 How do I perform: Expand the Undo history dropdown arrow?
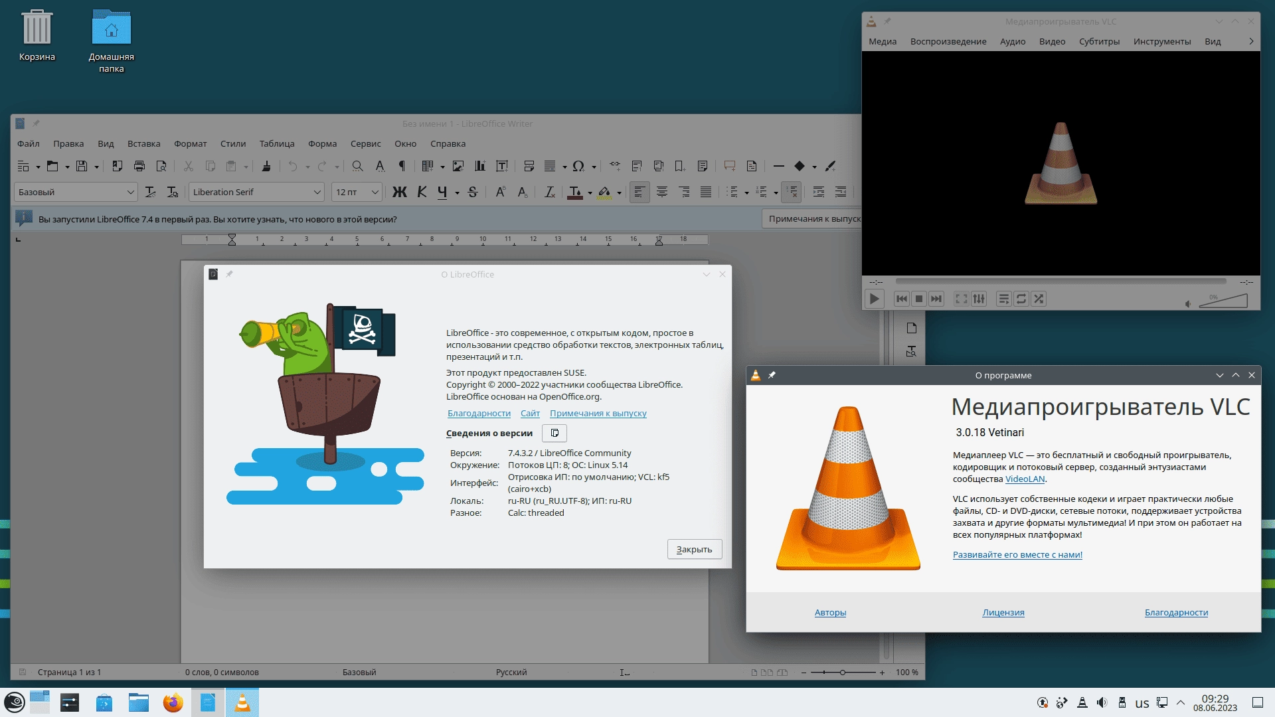(307, 167)
